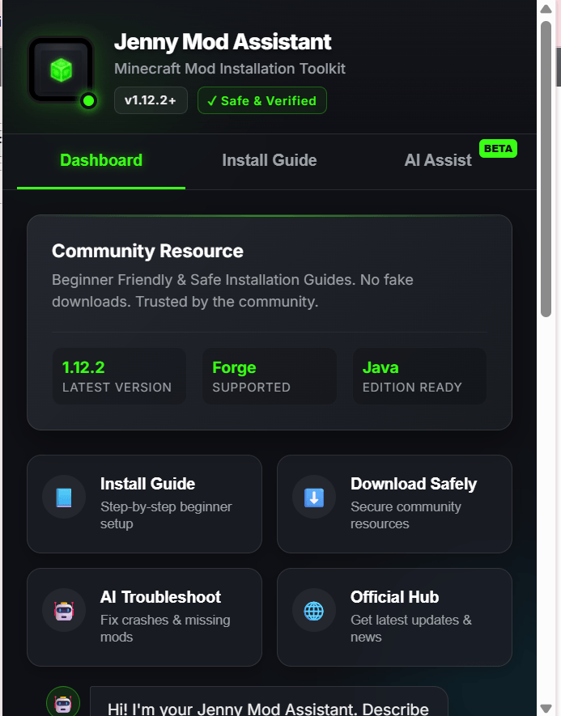Click the green cube app logo
The width and height of the screenshot is (561, 716).
coord(61,70)
